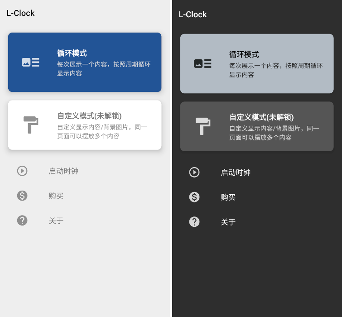Tap 启动时钟 in the dark-theme list

point(236,173)
